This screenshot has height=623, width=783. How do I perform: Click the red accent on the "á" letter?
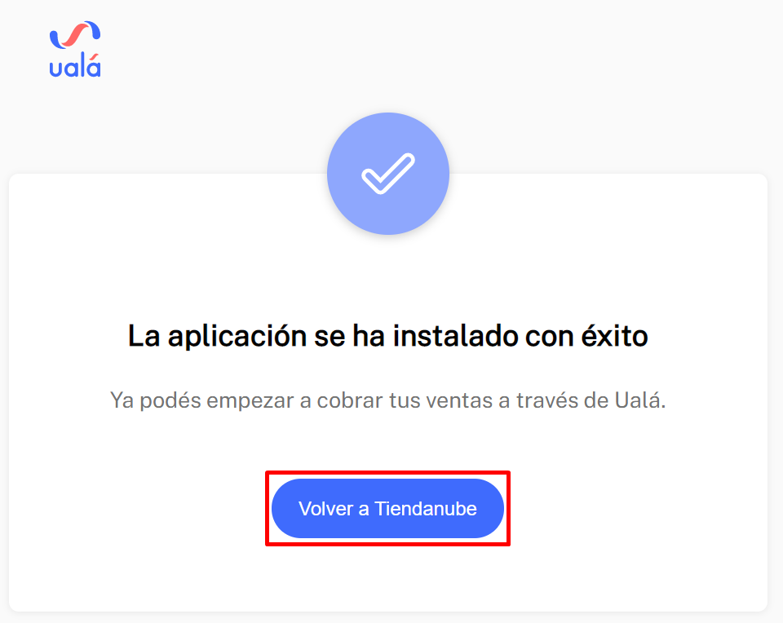[95, 55]
